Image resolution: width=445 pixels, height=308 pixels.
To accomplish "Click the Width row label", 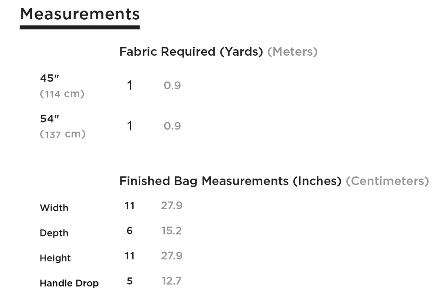I will [54, 208].
